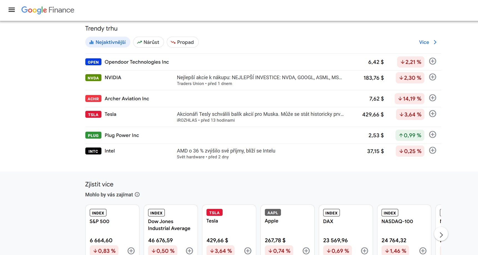478x255 pixels.
Task: Open the NASDAQ-100 index card
Action: [404, 228]
